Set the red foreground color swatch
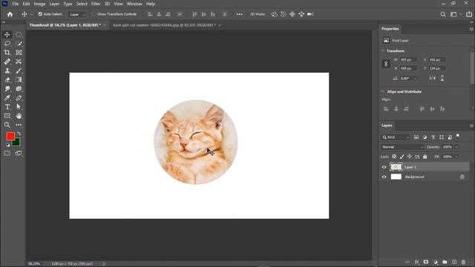Viewport: 475px width, 267px height. [x=10, y=136]
